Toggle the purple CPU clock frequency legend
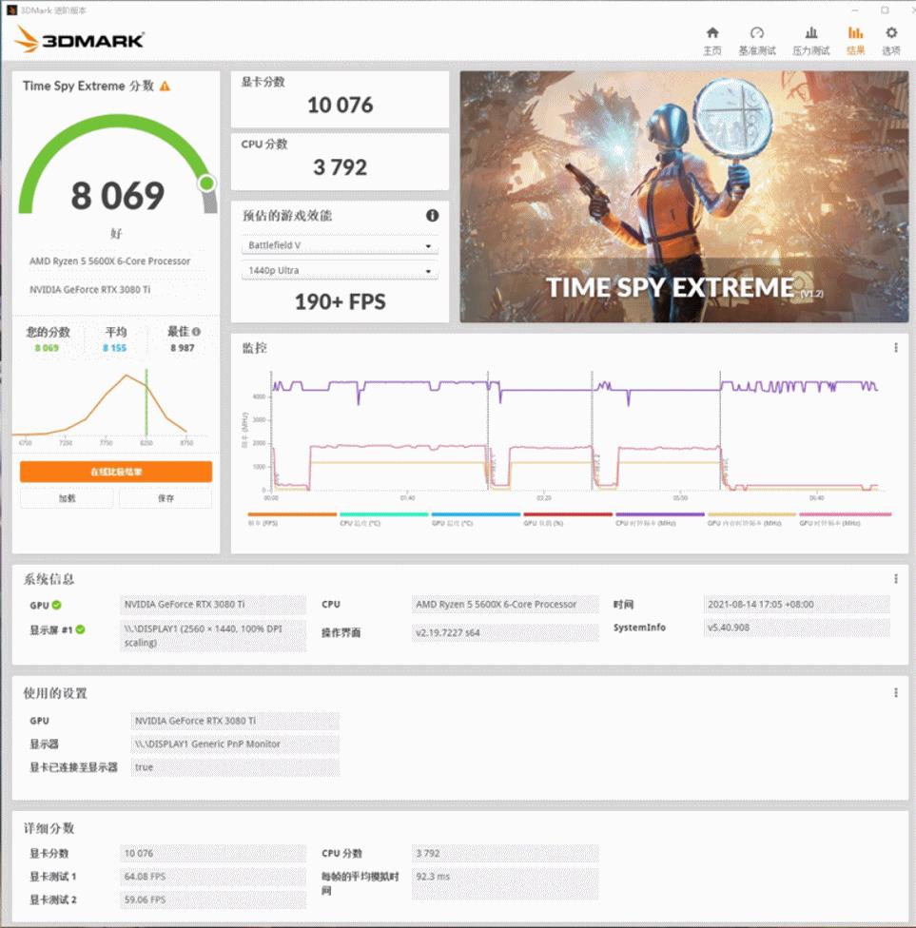 659,519
